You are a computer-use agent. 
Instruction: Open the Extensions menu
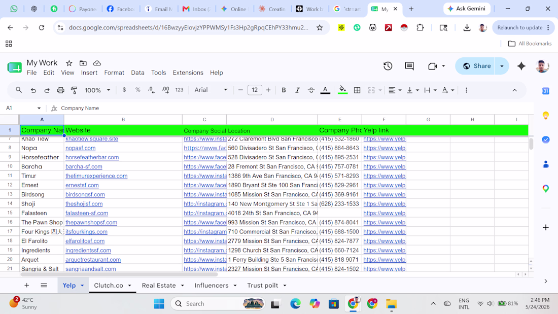pos(188,73)
